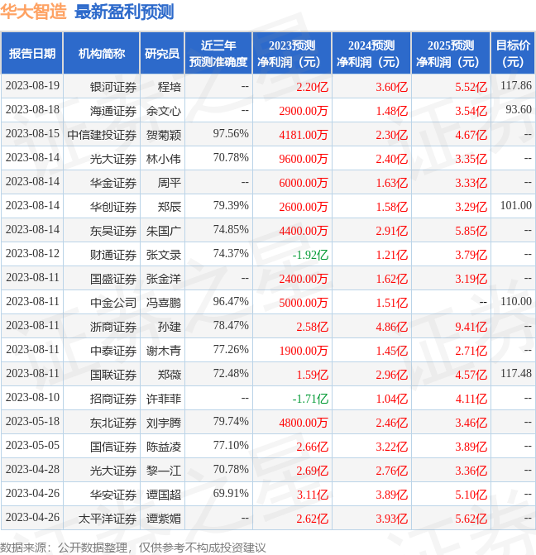Image resolution: width=536 pixels, height=555 pixels.
Task: Select the 研究员 column header
Action: [162, 54]
